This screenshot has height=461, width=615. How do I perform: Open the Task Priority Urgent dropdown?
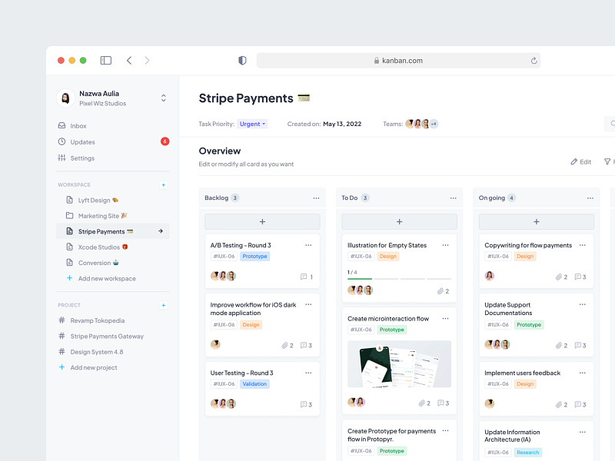pos(251,123)
